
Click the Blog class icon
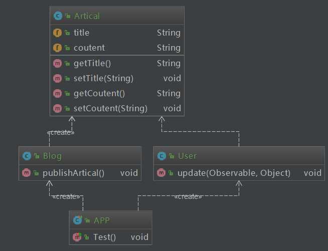pos(27,156)
